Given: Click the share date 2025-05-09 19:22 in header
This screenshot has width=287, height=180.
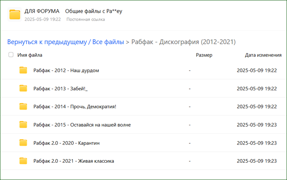Looking at the screenshot, I should (43, 19).
